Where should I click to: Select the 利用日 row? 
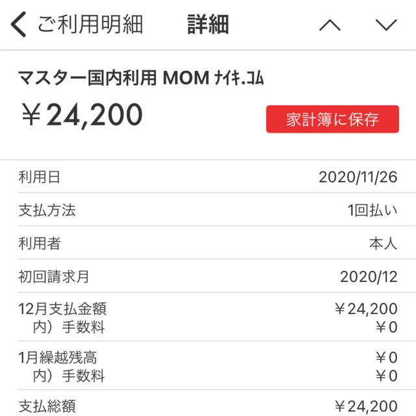coord(208,177)
